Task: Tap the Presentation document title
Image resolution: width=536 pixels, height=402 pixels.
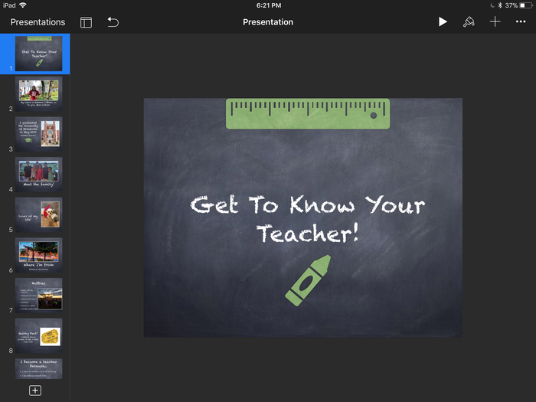Action: [x=268, y=22]
